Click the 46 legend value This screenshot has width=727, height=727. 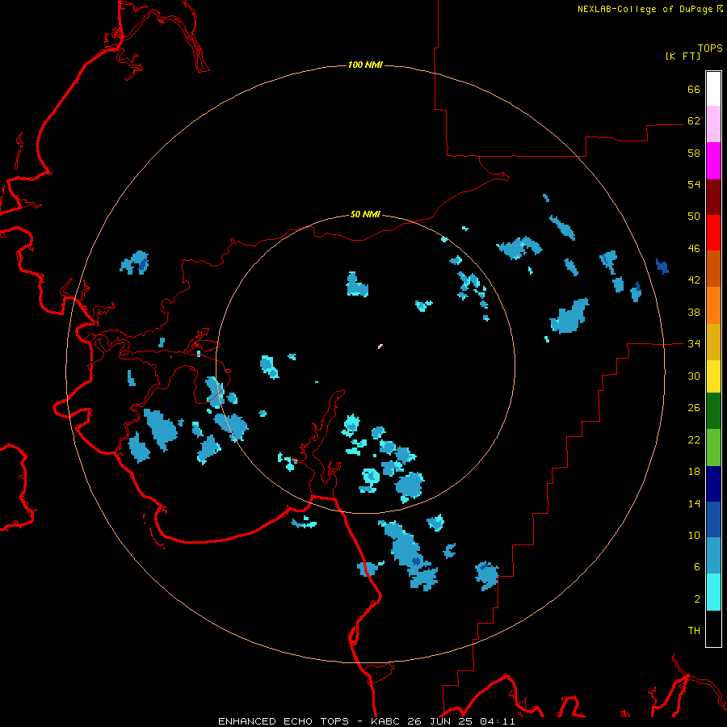694,249
